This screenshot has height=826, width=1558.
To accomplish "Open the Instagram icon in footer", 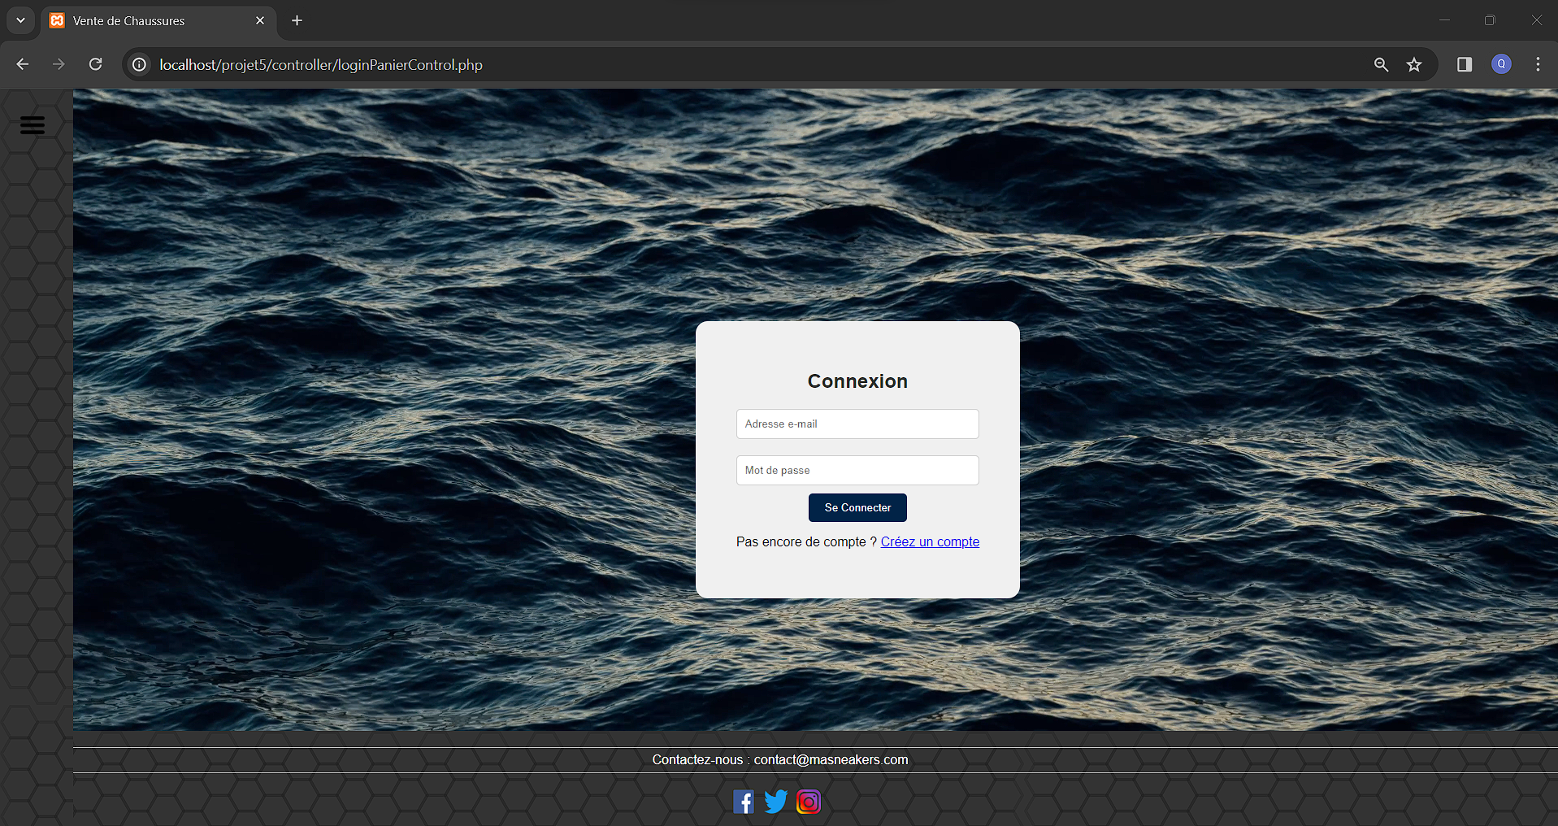I will (x=809, y=802).
